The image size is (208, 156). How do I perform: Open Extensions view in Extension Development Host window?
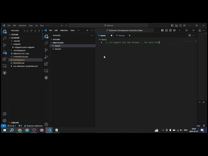pyautogui.click(x=46, y=64)
